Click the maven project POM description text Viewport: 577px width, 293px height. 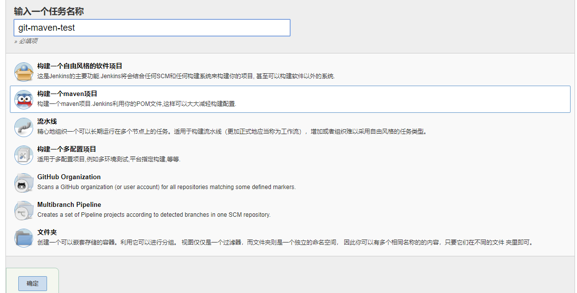click(137, 104)
